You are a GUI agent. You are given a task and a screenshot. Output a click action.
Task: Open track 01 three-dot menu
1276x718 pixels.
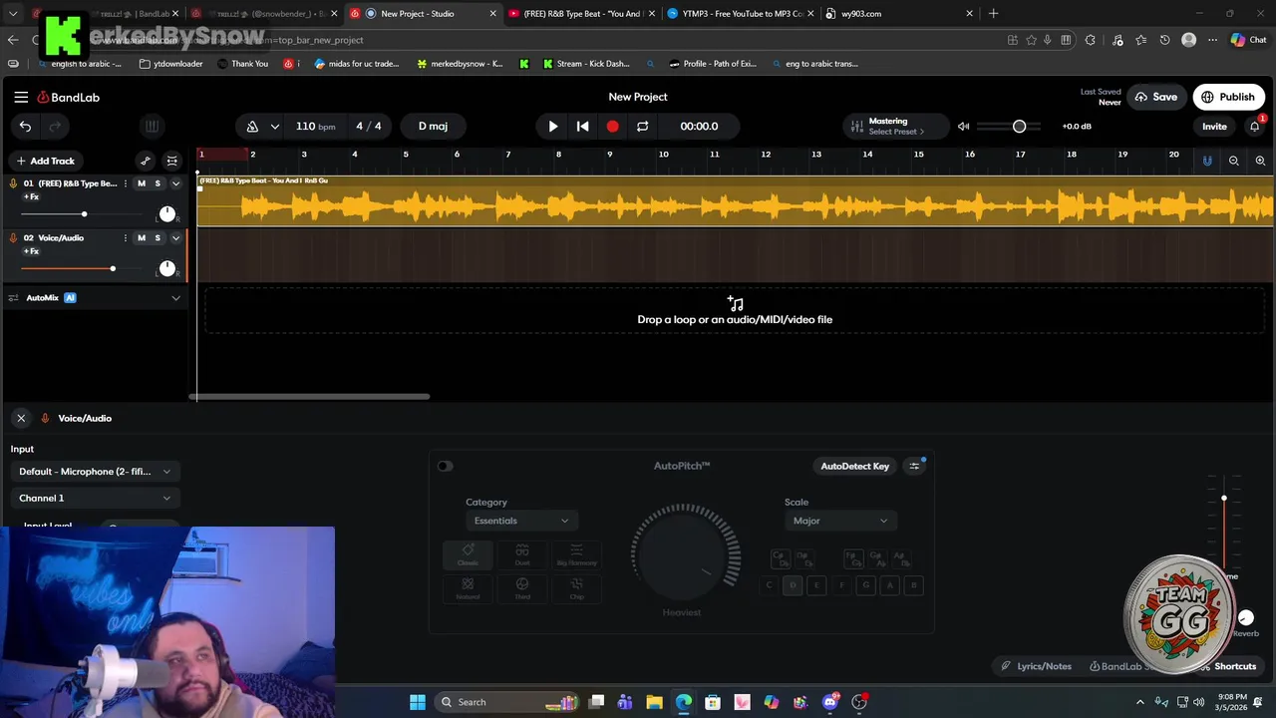(x=125, y=183)
